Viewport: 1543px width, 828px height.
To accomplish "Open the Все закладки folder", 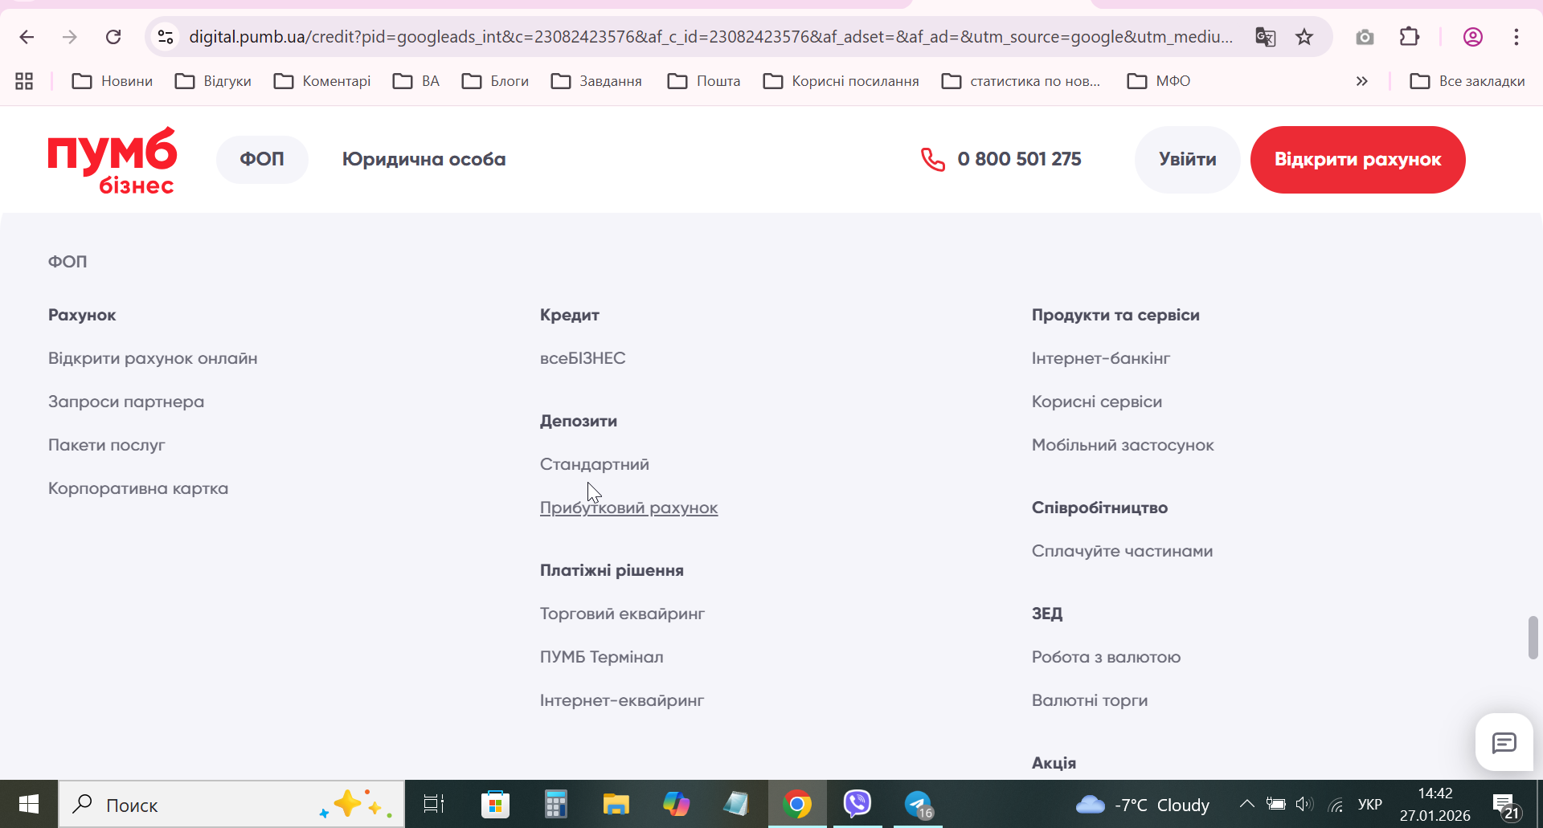I will click(x=1467, y=81).
